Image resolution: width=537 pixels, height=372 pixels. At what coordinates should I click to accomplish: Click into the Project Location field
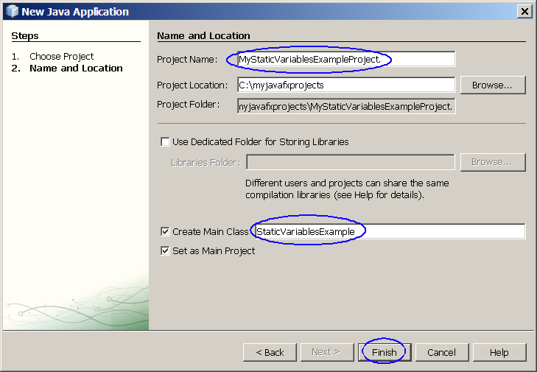click(x=346, y=85)
